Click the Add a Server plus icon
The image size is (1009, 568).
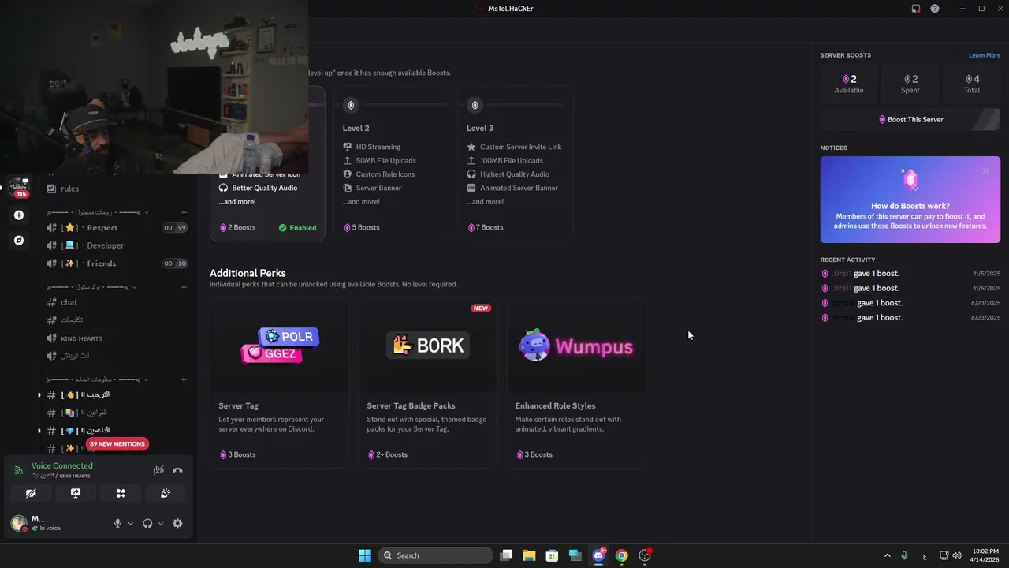[19, 215]
